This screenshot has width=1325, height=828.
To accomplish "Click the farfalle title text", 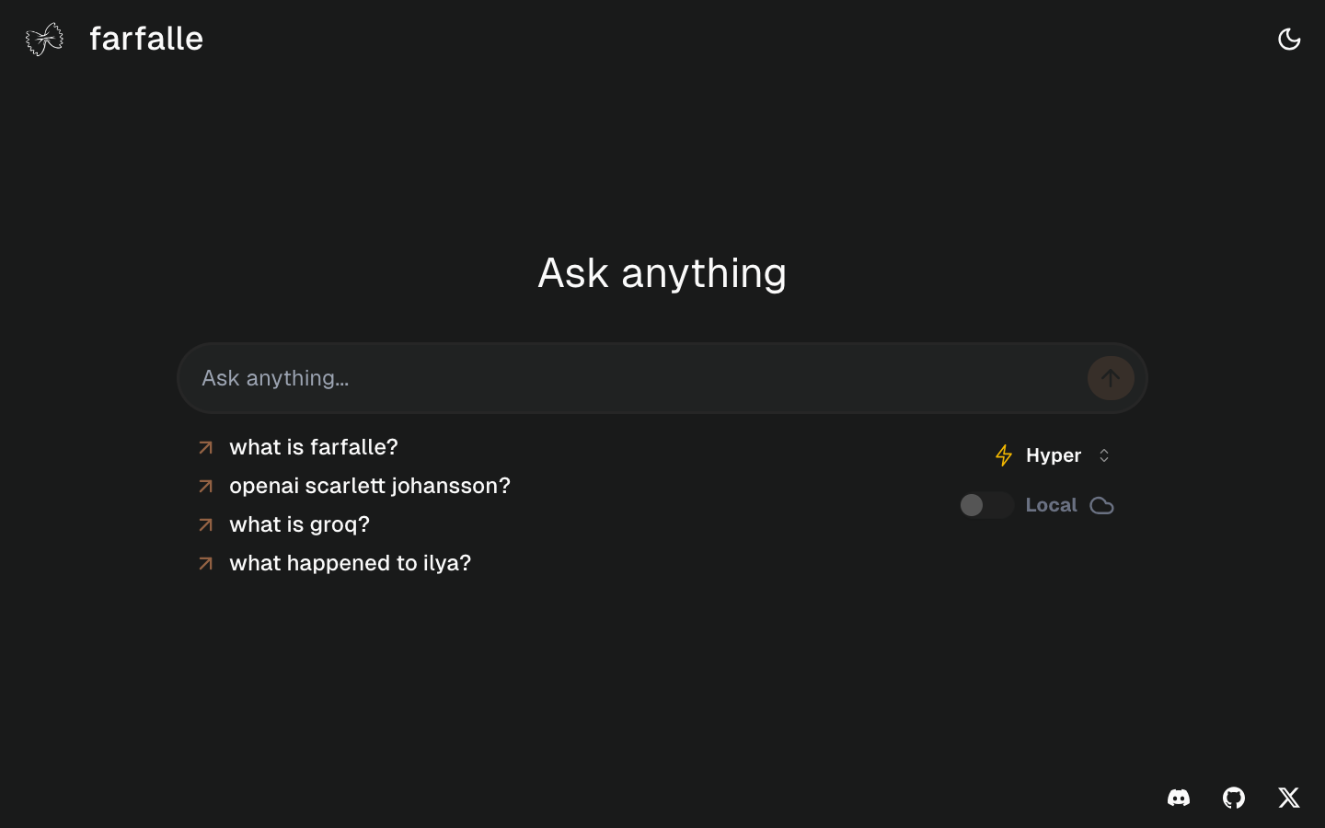I will coord(146,39).
